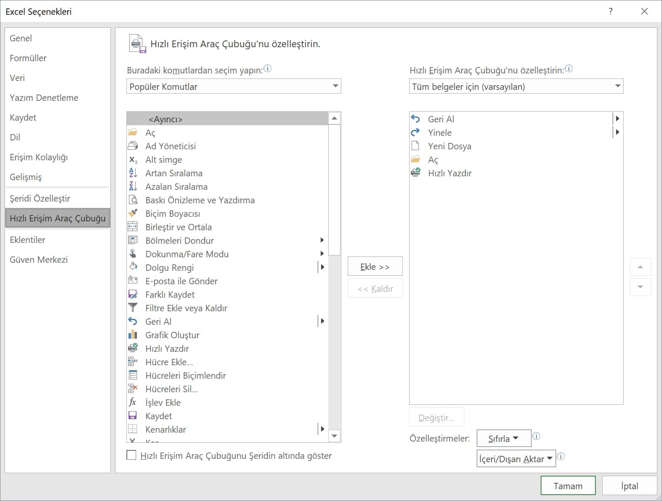
Task: Expand Dokunma/Fare Modu submenu arrow
Action: 322,254
